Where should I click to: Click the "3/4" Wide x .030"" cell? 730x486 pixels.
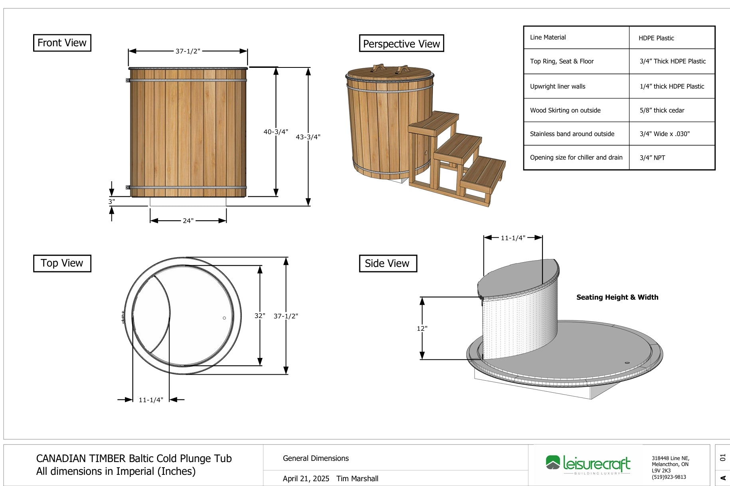(x=672, y=134)
